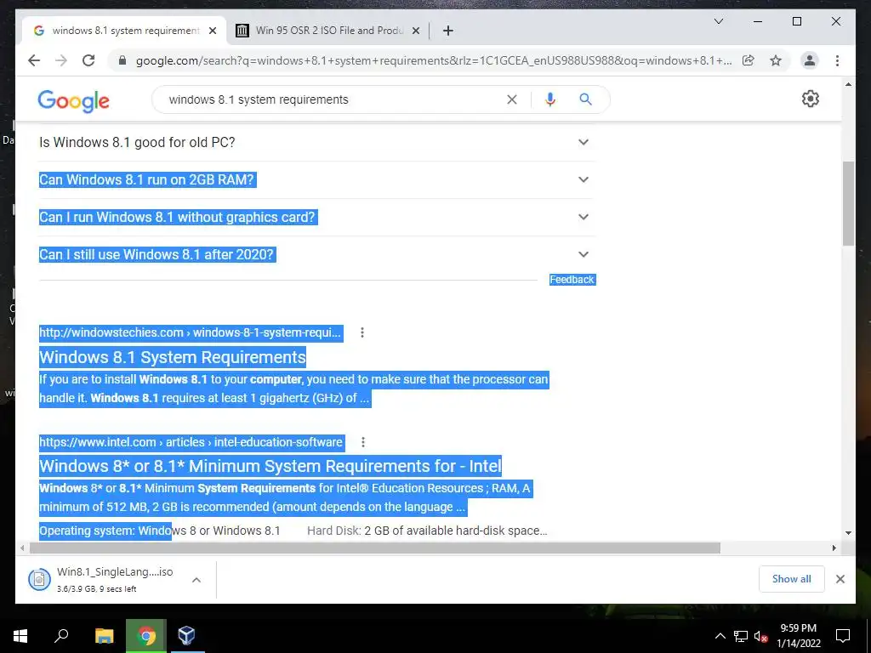Viewport: 871px width, 653px height.
Task: View site information via the padlock icon
Action: (x=122, y=60)
